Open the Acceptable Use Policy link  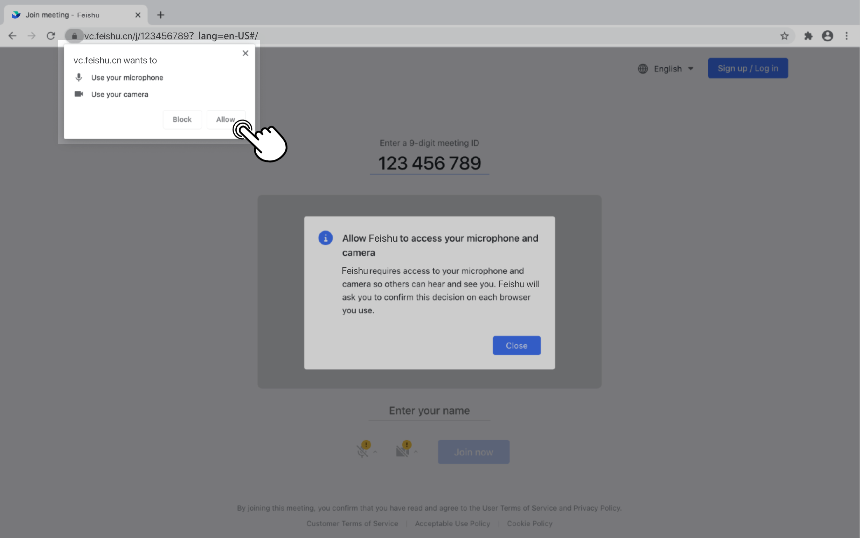click(x=452, y=523)
